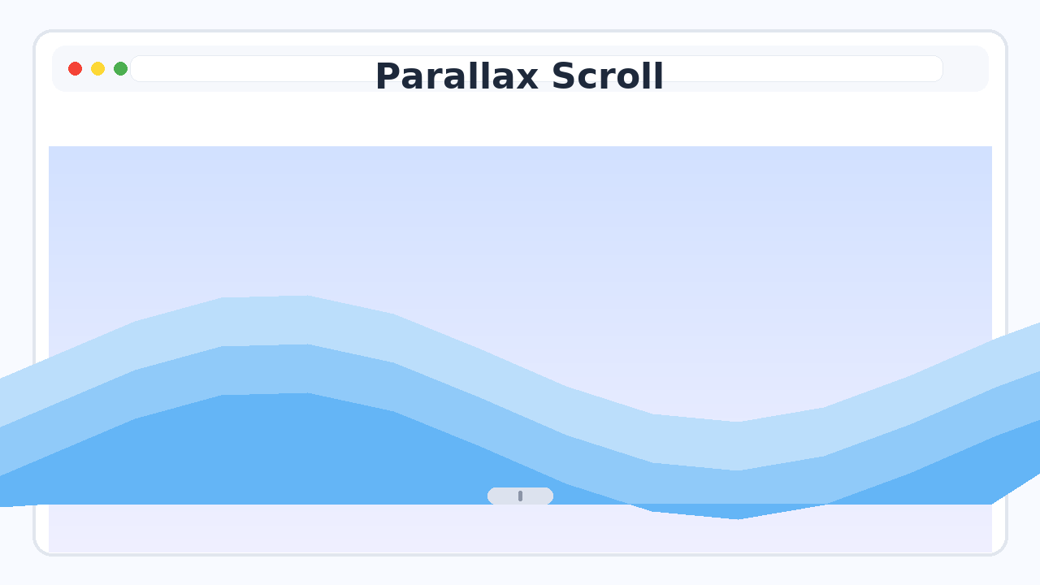Click the yellow minimize dot
Image resolution: width=1040 pixels, height=585 pixels.
(x=97, y=69)
